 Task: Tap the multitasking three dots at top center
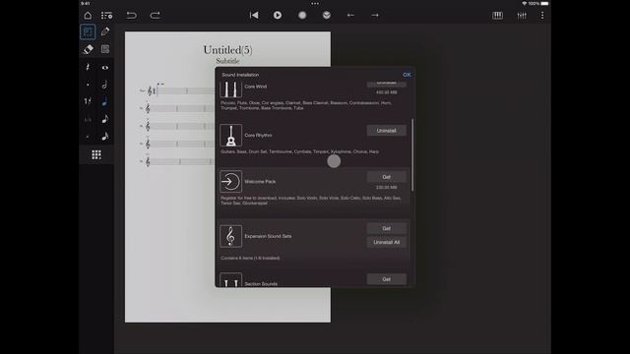coord(315,4)
